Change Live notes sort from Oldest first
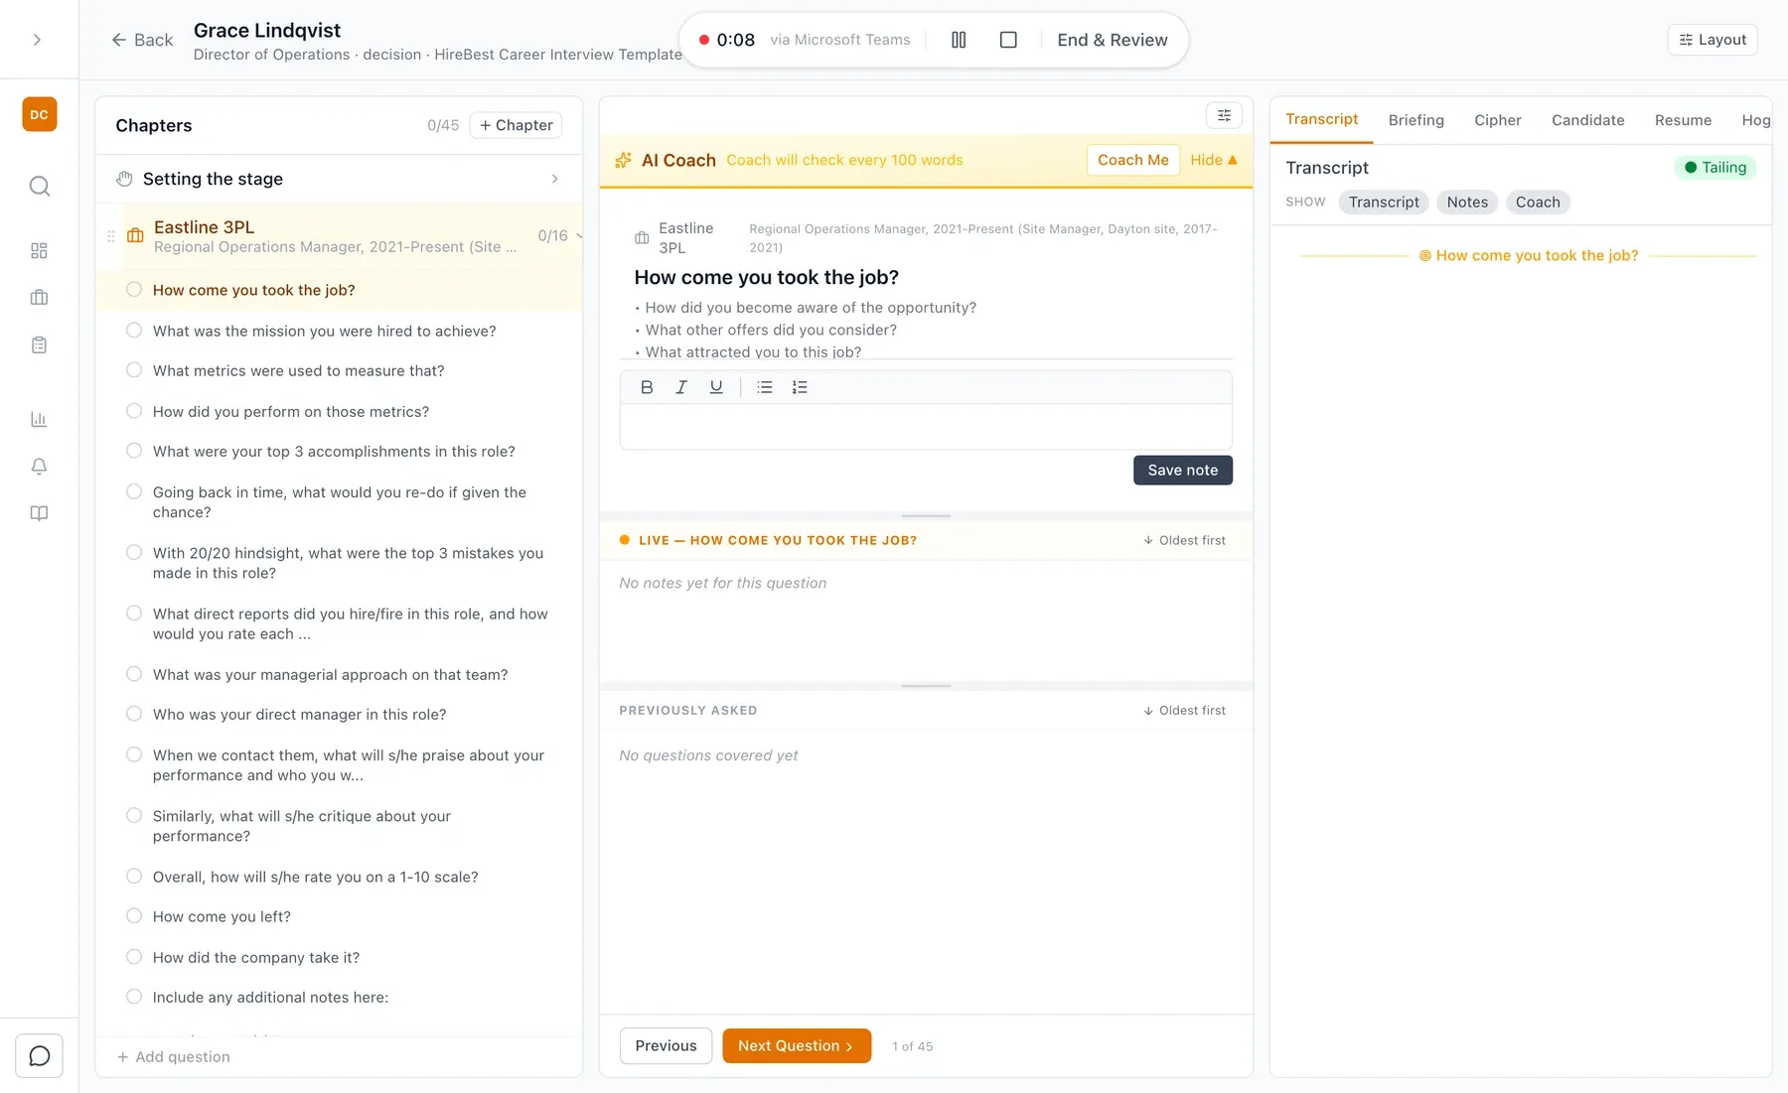Image resolution: width=1788 pixels, height=1093 pixels. click(x=1184, y=540)
